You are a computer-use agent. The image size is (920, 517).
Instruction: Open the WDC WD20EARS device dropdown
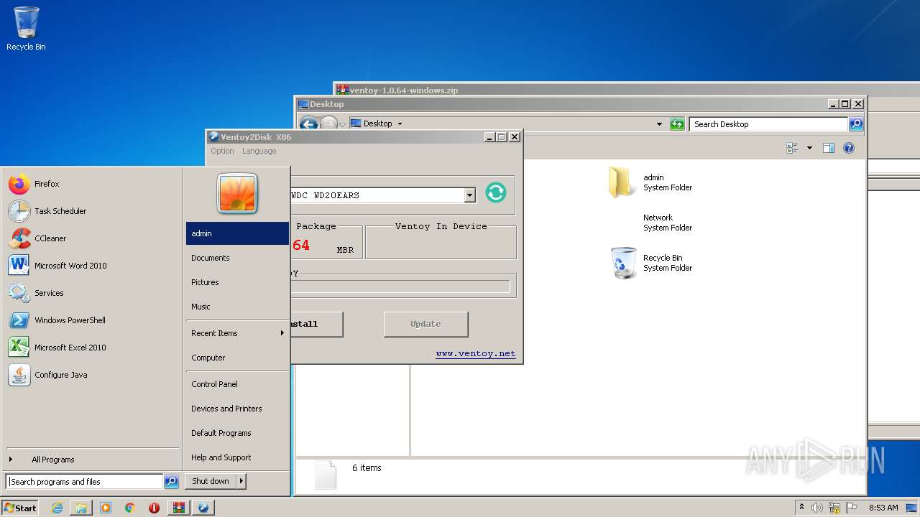469,195
